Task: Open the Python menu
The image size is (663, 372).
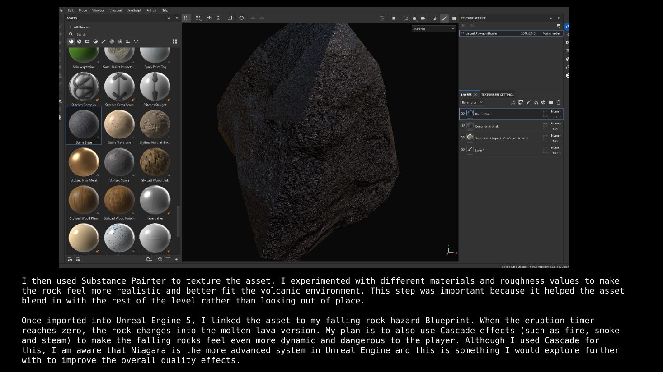Action: pyautogui.click(x=151, y=10)
